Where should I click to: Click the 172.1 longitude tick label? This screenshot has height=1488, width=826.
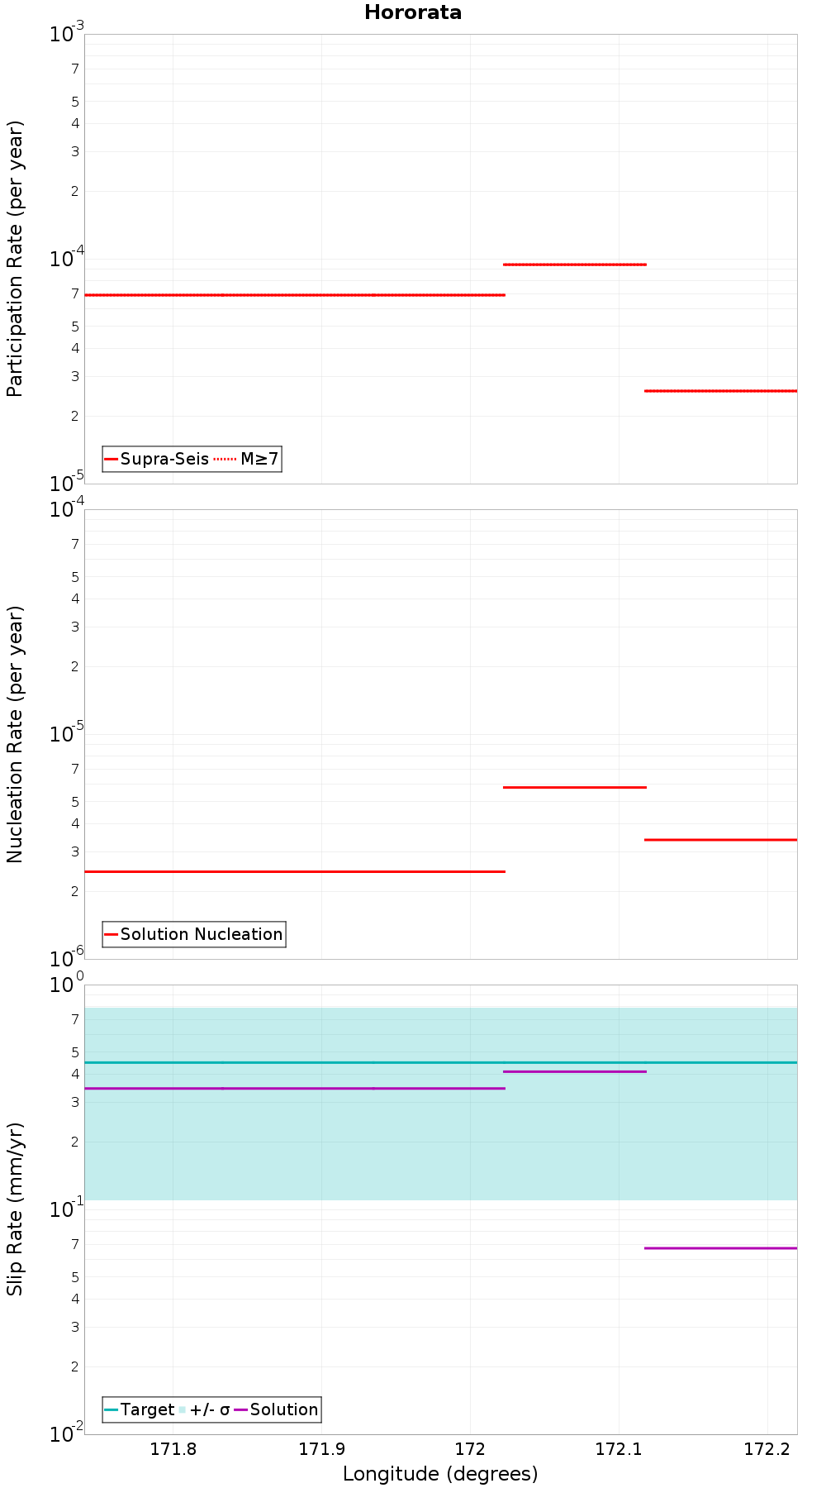click(x=618, y=1449)
